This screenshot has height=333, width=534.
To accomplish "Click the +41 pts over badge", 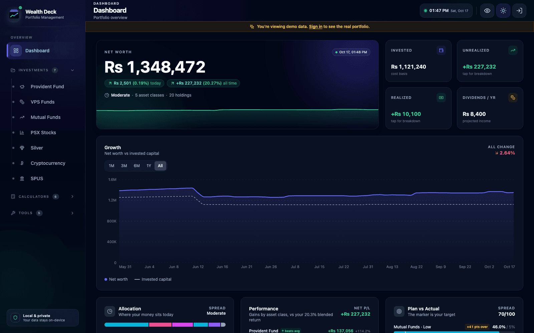I will 477,327.
